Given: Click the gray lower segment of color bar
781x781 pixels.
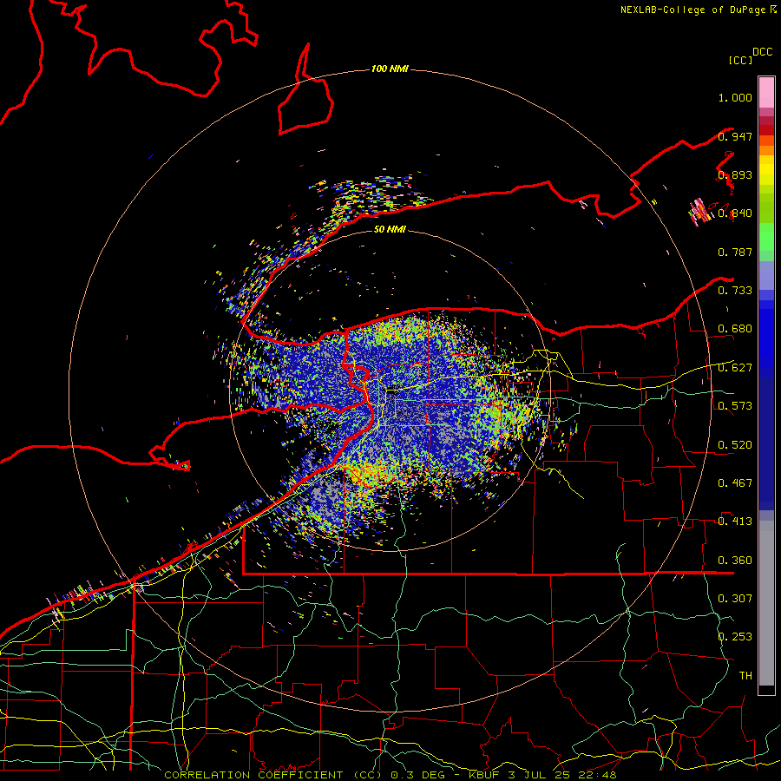Looking at the screenshot, I should click(766, 603).
